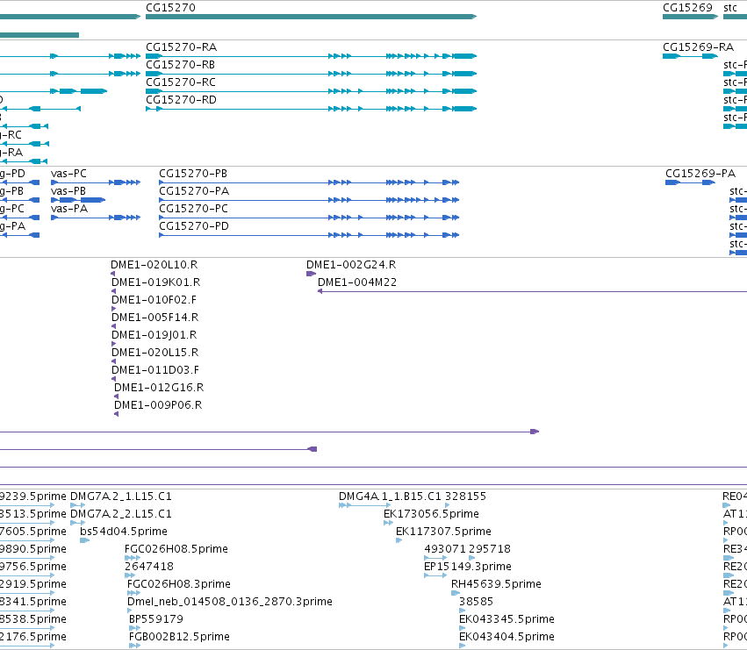Open the bs54d04.5prime label

coord(124,532)
